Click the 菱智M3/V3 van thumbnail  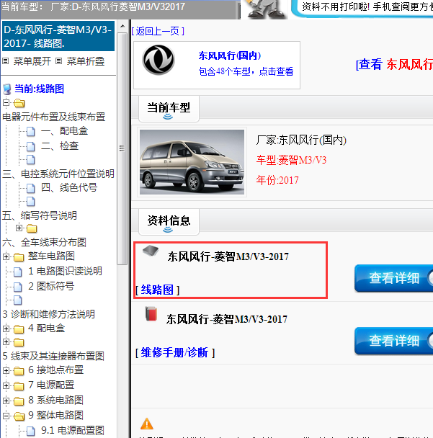(192, 162)
